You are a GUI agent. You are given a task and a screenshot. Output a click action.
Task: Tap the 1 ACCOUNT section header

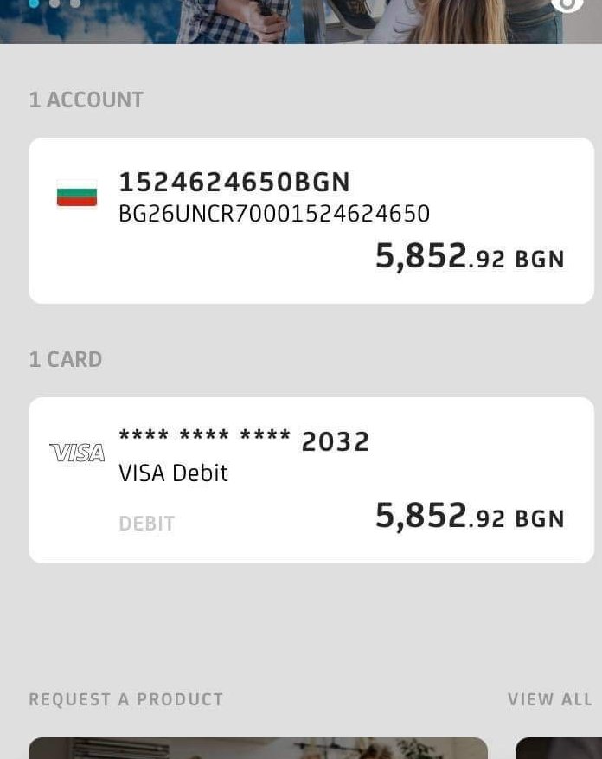click(86, 100)
